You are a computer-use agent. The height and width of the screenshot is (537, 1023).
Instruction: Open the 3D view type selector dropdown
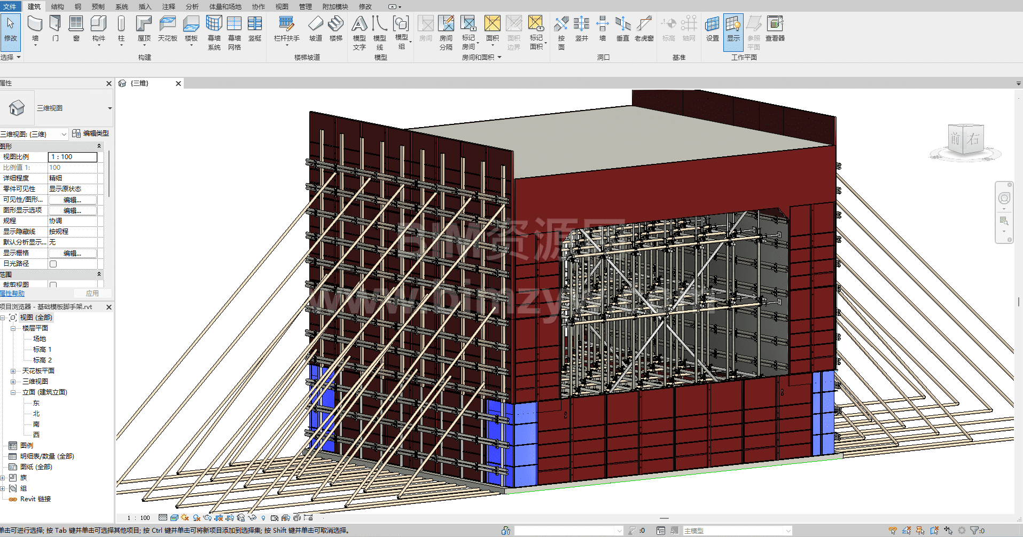[110, 108]
